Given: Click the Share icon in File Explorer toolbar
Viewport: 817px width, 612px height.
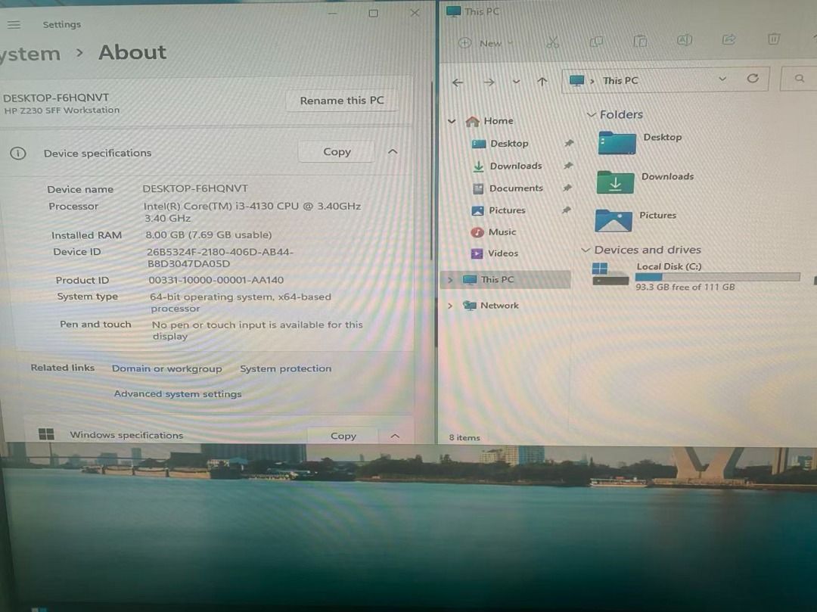Looking at the screenshot, I should (728, 39).
